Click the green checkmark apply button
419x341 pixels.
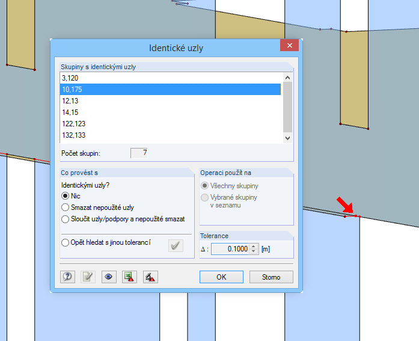176,245
